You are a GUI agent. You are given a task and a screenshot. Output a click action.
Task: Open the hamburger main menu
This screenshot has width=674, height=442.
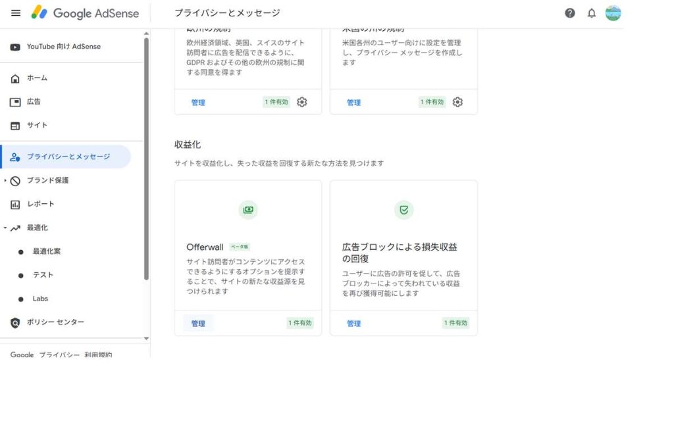[16, 13]
